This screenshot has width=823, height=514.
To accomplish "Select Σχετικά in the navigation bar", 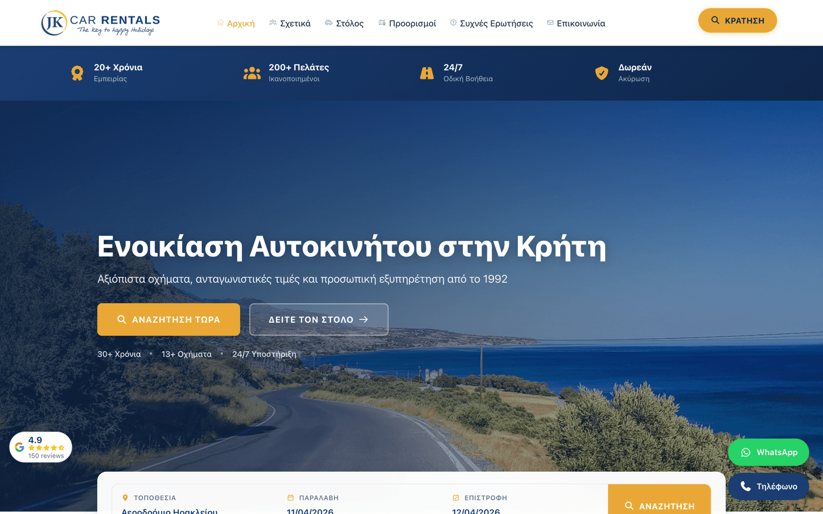I will 295,23.
